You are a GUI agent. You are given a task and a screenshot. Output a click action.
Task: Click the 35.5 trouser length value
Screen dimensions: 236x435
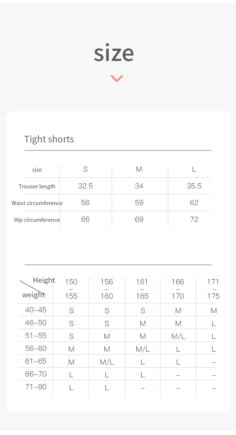[x=194, y=186]
